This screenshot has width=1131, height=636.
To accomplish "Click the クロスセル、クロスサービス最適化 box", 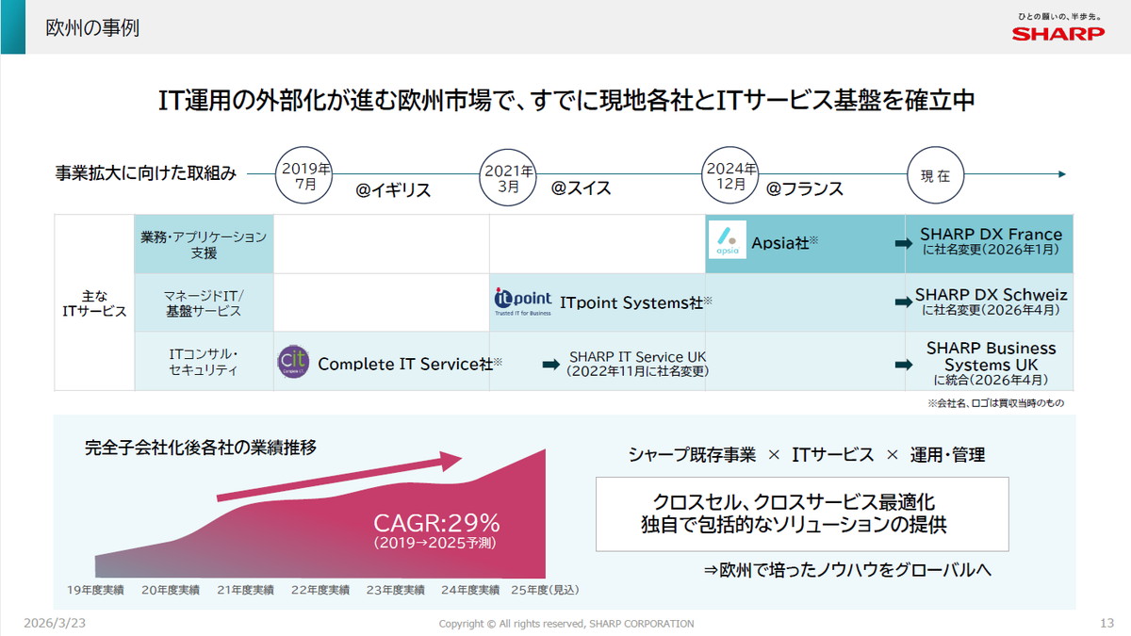I will click(x=802, y=514).
